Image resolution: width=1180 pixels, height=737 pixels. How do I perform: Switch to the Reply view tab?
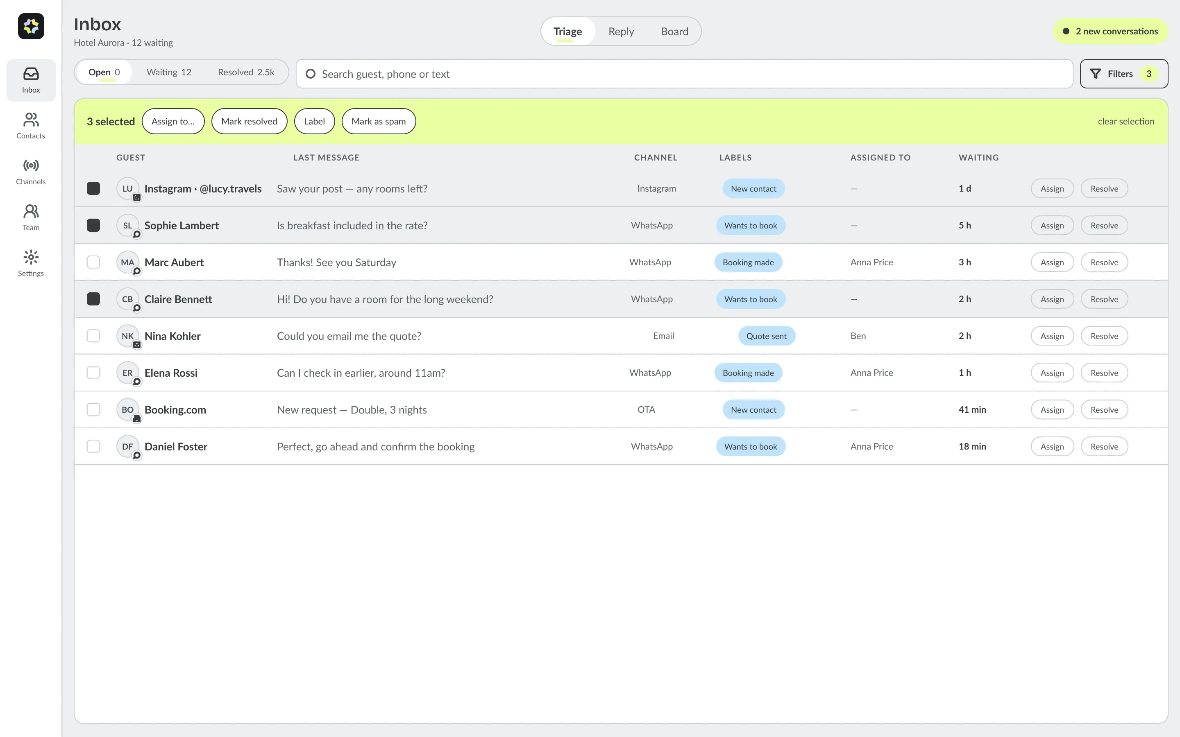pos(621,31)
